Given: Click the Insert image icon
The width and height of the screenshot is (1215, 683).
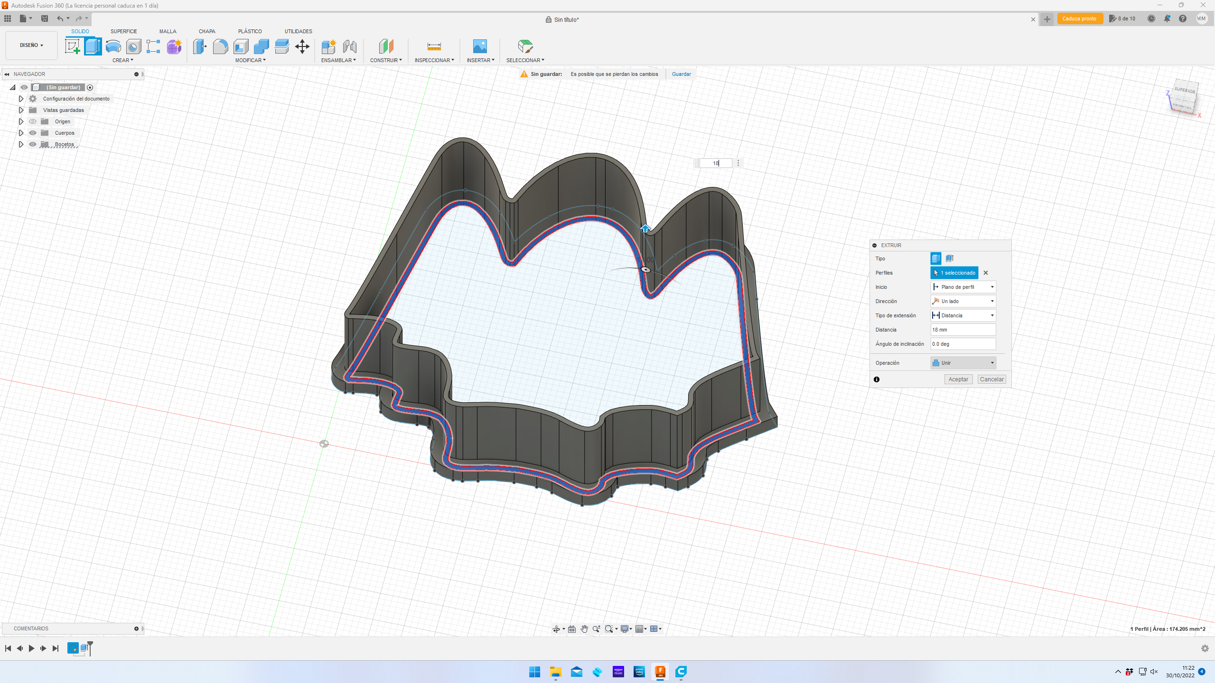Looking at the screenshot, I should pyautogui.click(x=480, y=46).
